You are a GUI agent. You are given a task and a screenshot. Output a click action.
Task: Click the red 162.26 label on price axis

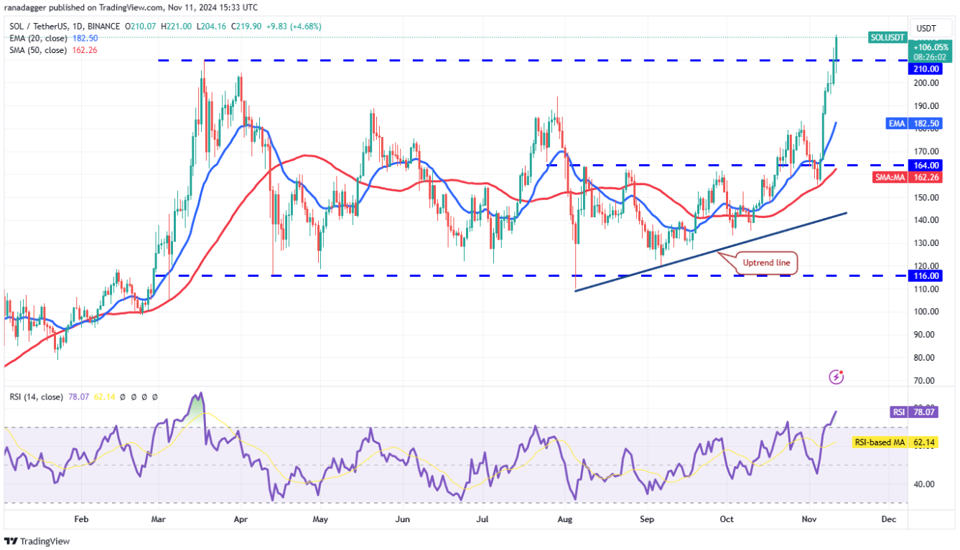pos(926,177)
